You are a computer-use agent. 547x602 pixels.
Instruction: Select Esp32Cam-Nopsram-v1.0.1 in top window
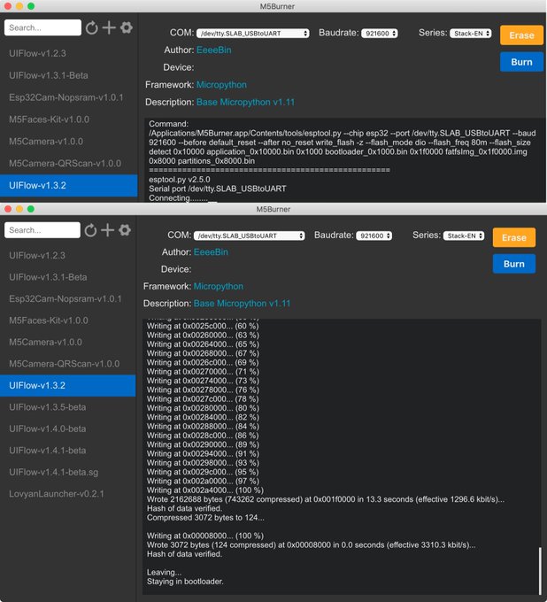(69, 97)
